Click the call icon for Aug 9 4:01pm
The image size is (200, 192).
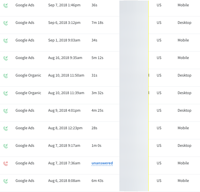5,111
